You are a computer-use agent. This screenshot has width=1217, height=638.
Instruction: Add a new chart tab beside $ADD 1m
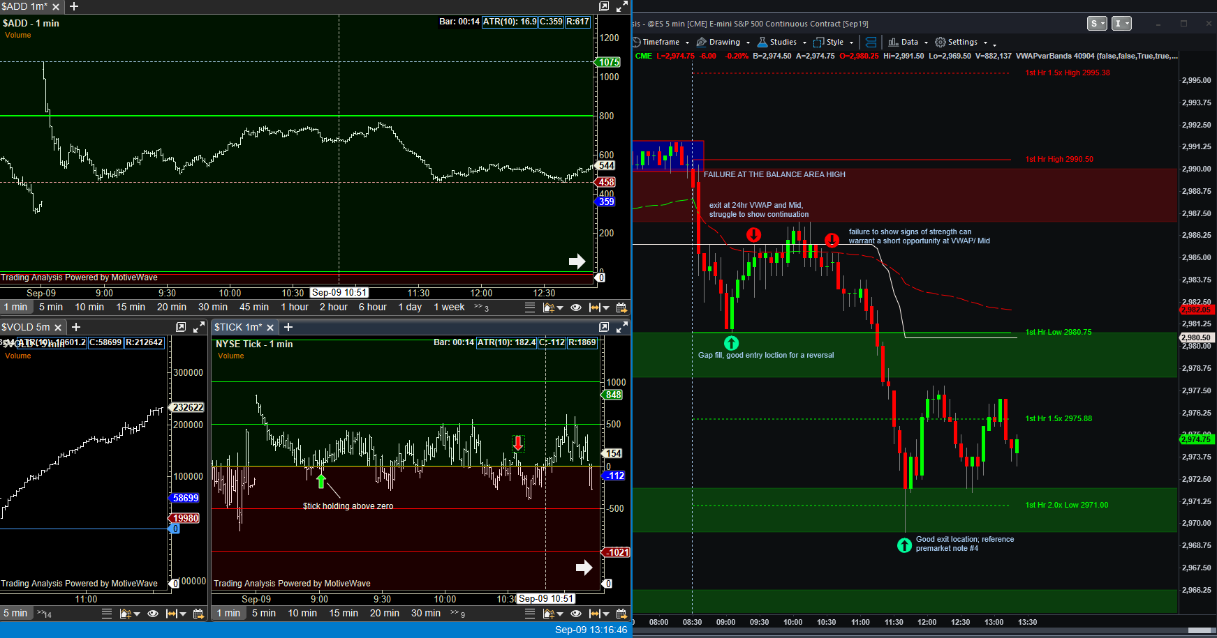point(74,6)
